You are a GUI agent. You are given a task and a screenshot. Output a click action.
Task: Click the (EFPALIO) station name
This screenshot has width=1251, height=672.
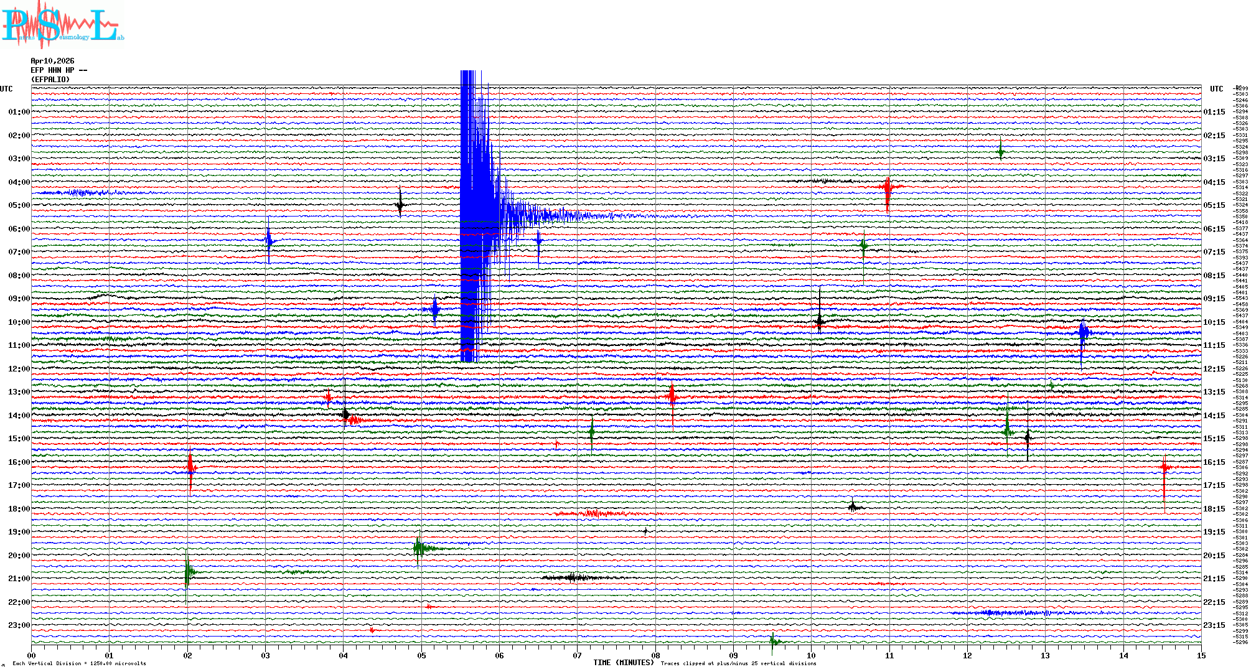coord(50,80)
